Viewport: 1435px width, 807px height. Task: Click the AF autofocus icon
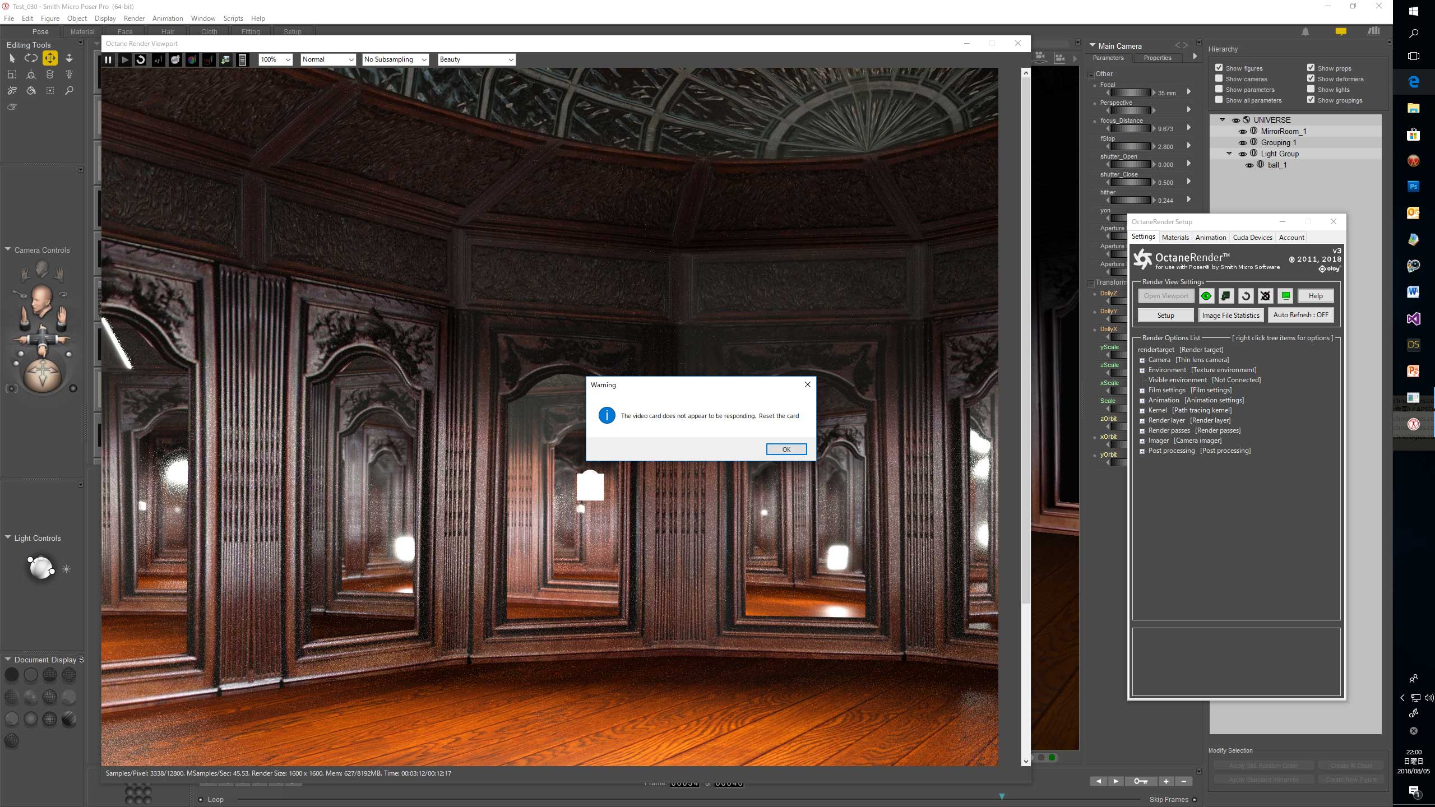click(x=158, y=60)
